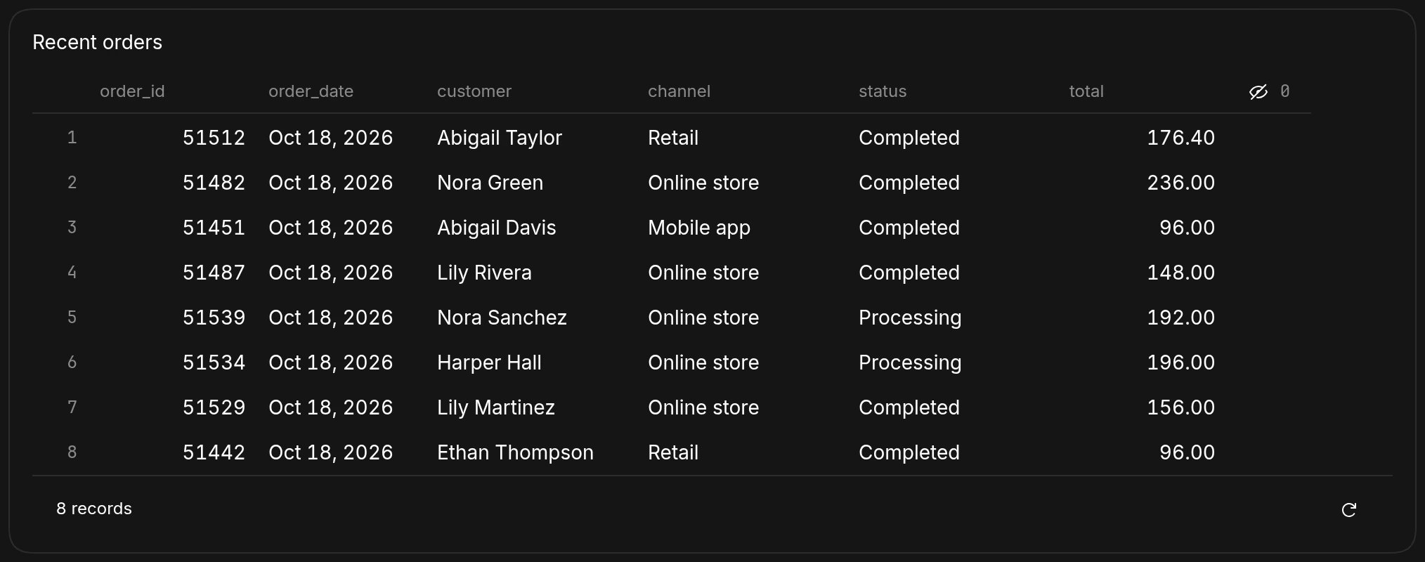The image size is (1425, 562).
Task: Click the total value 192.00
Action: [x=1180, y=318]
